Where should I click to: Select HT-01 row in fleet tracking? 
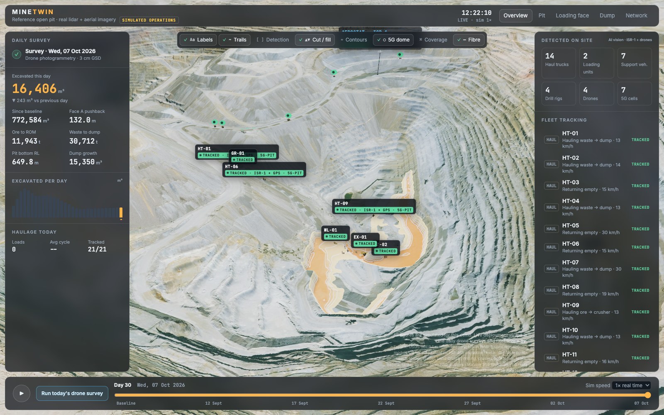(x=597, y=140)
